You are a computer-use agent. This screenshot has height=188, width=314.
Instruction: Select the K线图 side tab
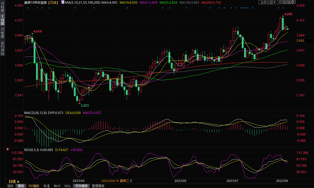2,20
